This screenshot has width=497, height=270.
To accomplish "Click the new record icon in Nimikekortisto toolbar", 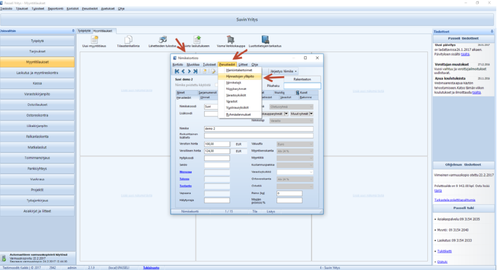I will pos(205,71).
